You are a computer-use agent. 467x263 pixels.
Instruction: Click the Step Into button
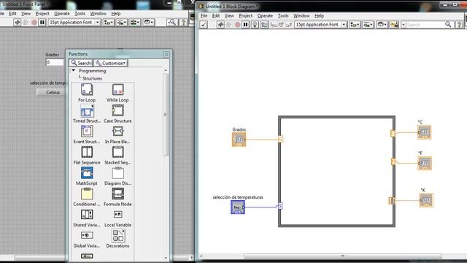point(273,25)
